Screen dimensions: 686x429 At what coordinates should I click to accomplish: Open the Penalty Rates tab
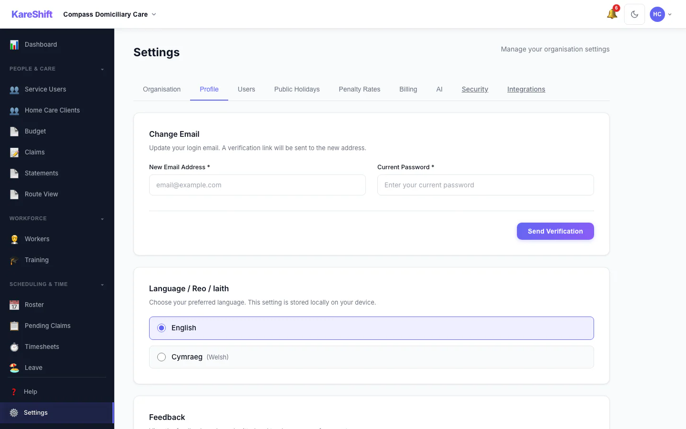tap(359, 89)
